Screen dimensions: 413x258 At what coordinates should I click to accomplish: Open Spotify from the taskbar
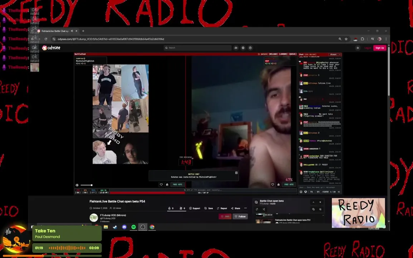click(133, 227)
